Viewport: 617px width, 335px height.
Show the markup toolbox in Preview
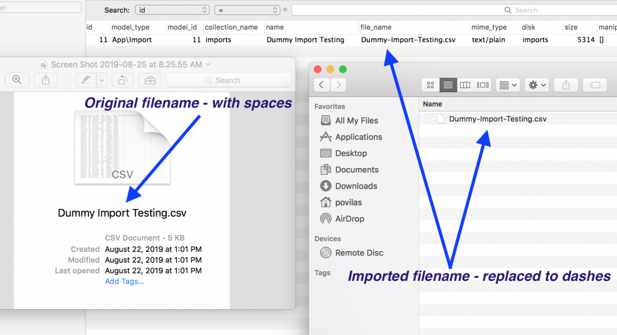(149, 80)
